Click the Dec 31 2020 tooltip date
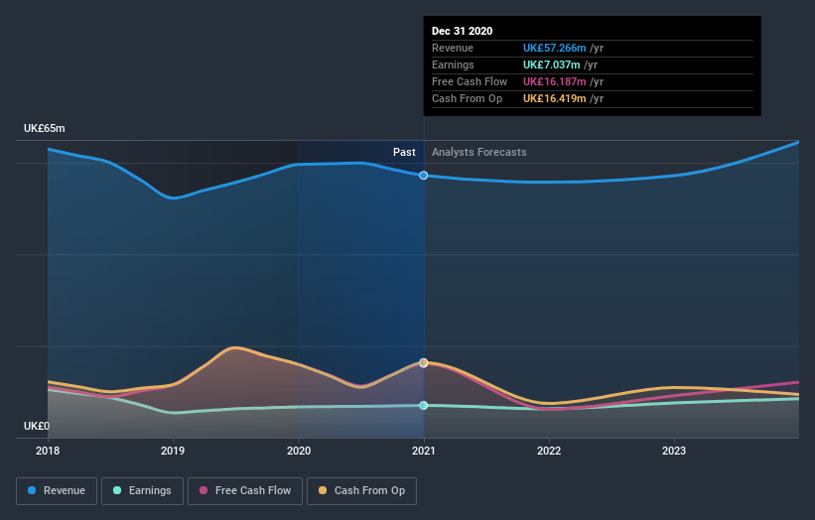Image resolution: width=815 pixels, height=520 pixels. point(462,31)
